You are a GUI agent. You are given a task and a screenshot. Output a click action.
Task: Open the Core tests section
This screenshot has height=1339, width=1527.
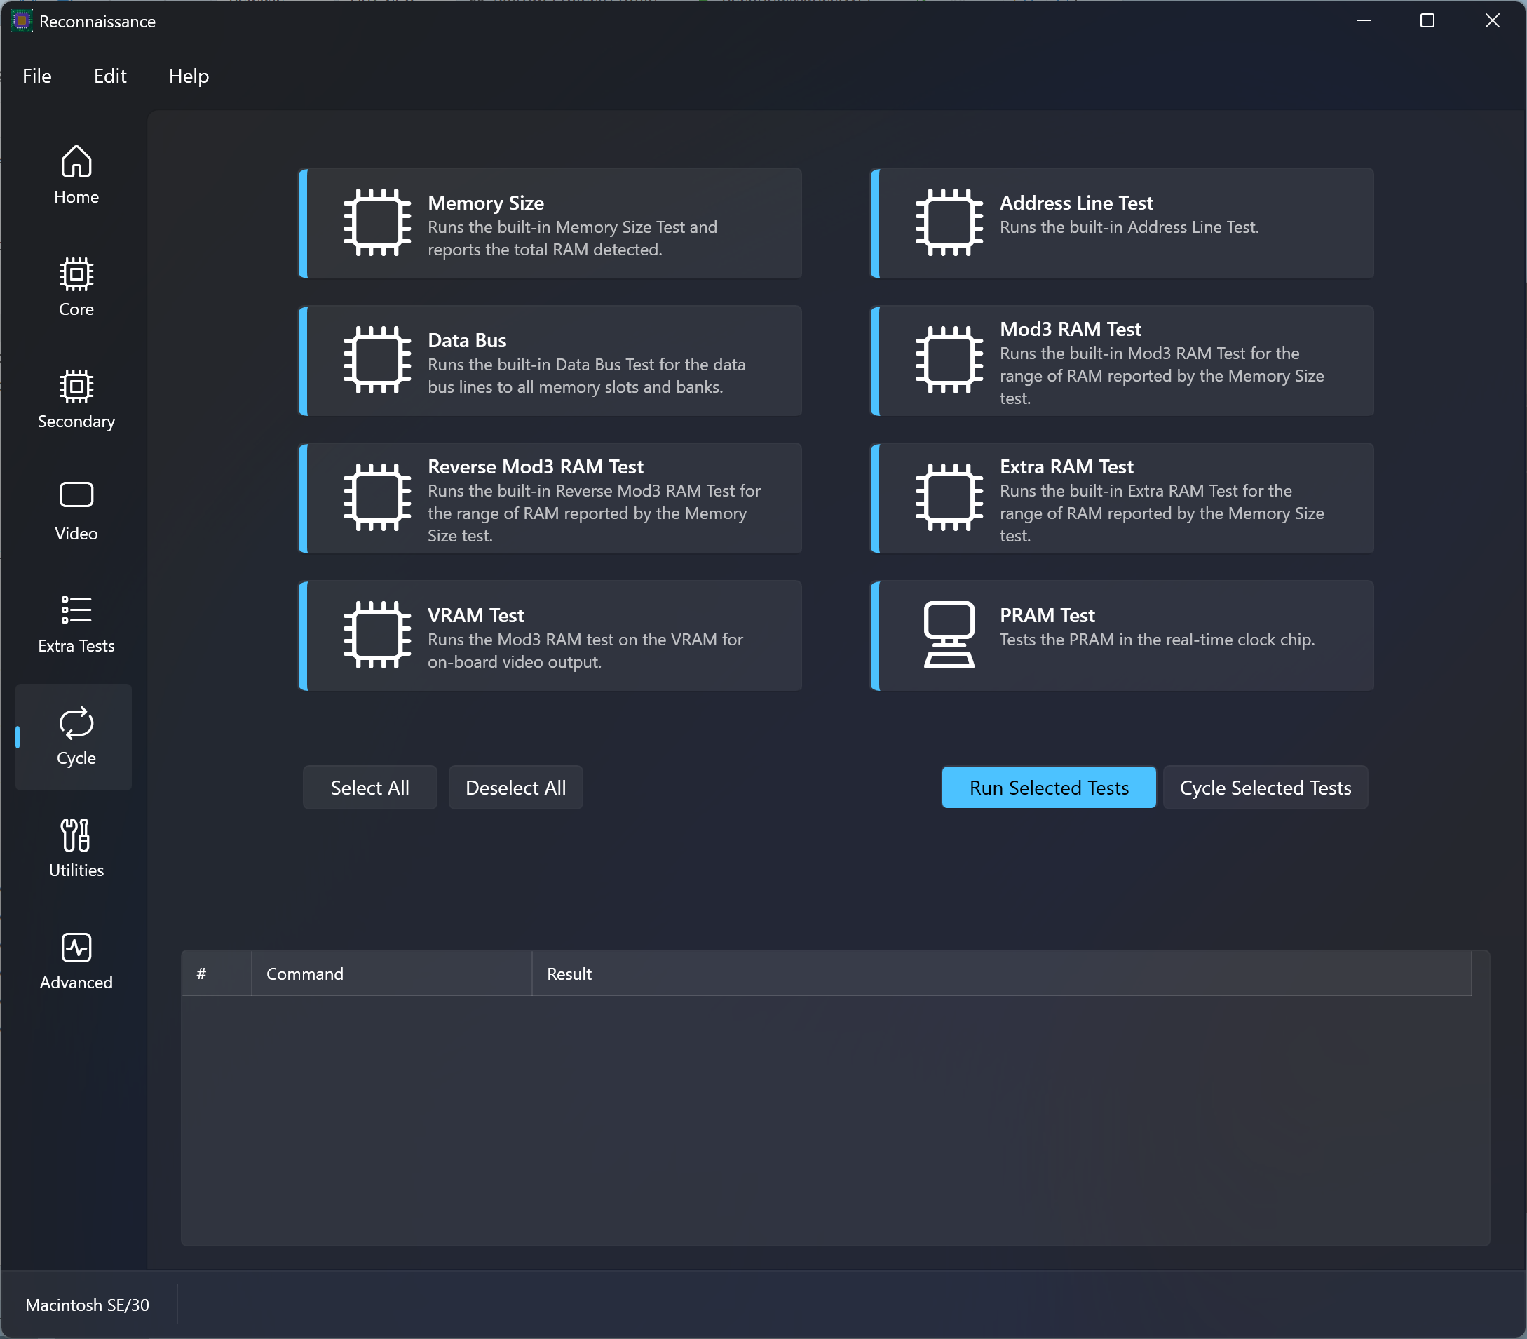point(76,287)
